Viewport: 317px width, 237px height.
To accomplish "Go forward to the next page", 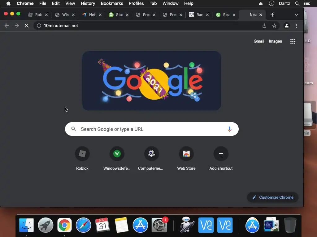I will (x=17, y=26).
